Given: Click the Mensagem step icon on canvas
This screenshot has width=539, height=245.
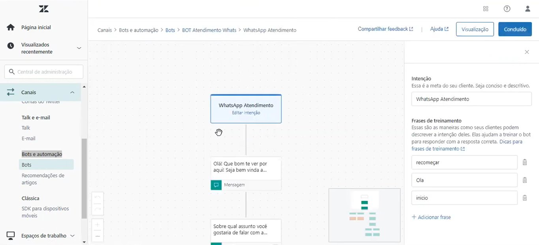Looking at the screenshot, I should click(216, 184).
